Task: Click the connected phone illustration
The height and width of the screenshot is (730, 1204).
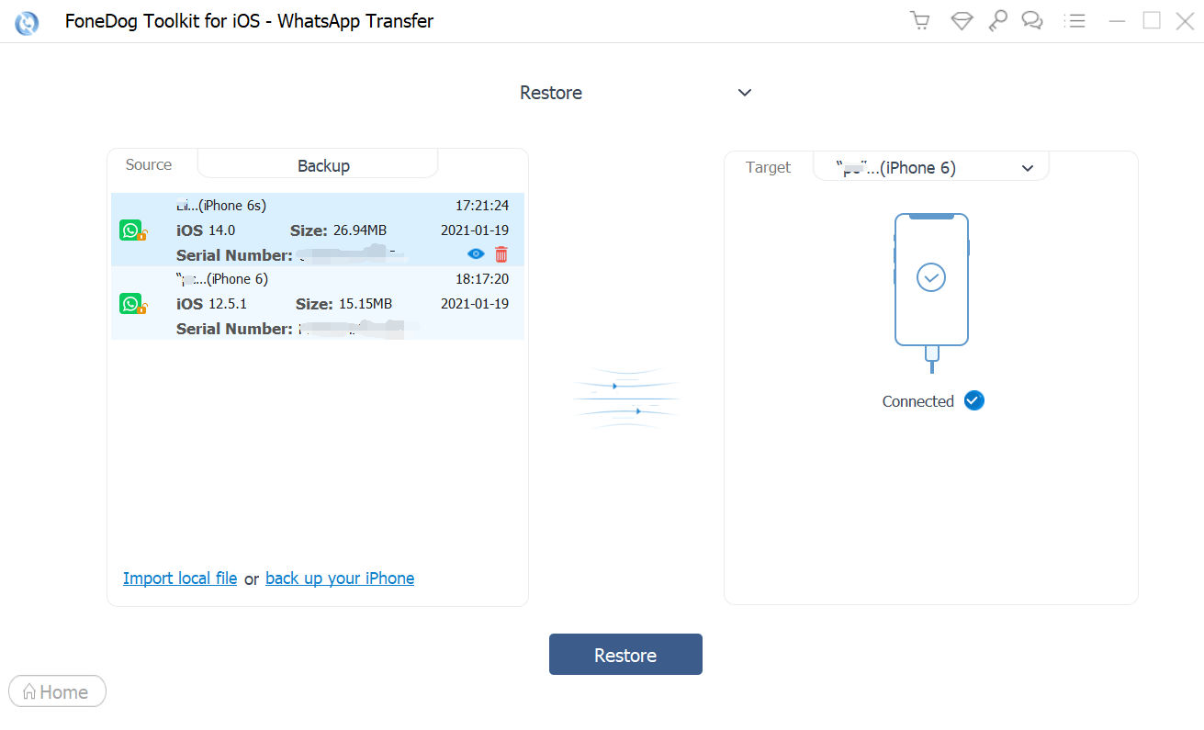Action: (931, 292)
